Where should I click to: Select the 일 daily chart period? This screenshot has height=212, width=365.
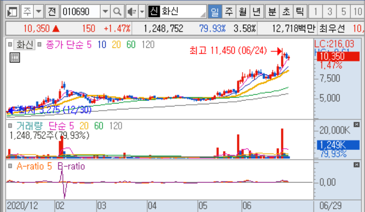point(215,11)
